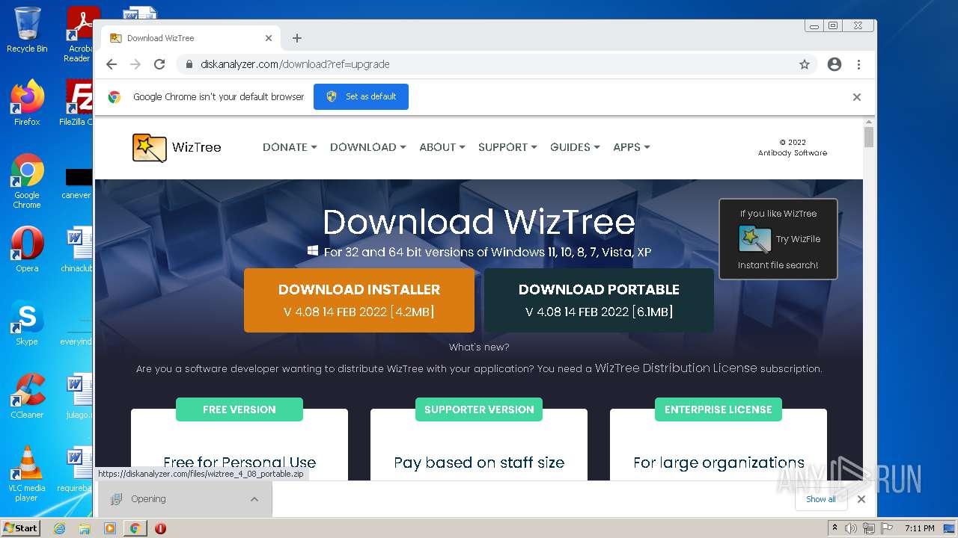Open a new tab with plus icon
Viewport: 958px width, 538px height.
click(x=297, y=38)
